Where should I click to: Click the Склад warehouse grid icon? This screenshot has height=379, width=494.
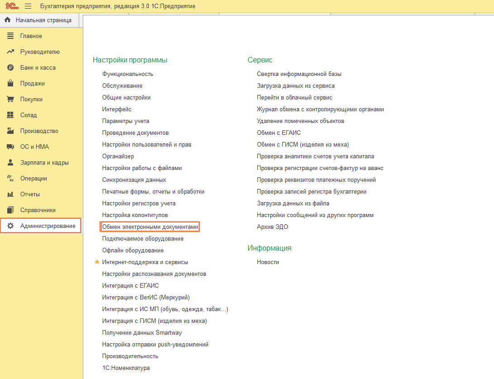coord(10,115)
